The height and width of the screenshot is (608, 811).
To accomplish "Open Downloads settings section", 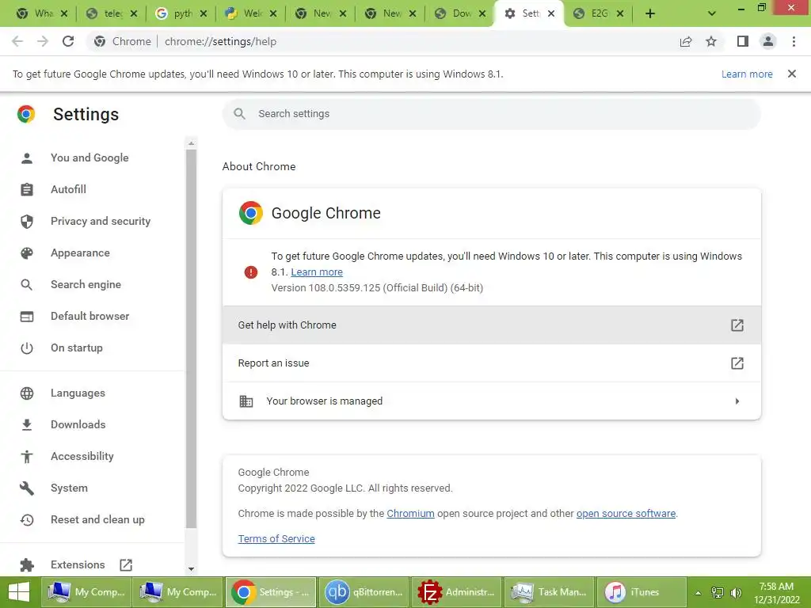I will 78,424.
